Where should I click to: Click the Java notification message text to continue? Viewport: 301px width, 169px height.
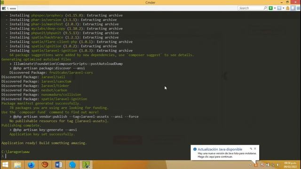227,155
